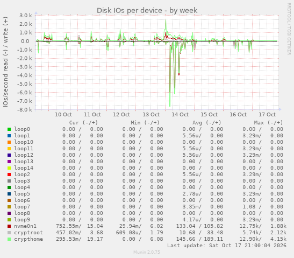Image resolution: width=294 pixels, height=258 pixels.
Task: Click the 'loop10' legend label
Action: [x=24, y=142]
